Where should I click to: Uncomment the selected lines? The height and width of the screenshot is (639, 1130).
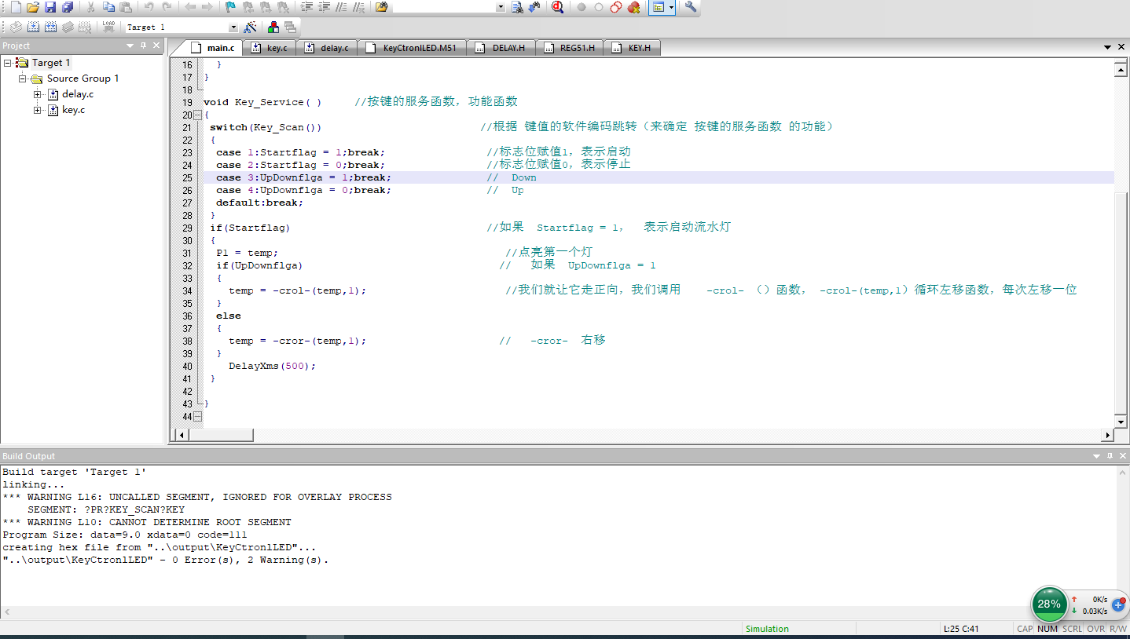(x=358, y=7)
